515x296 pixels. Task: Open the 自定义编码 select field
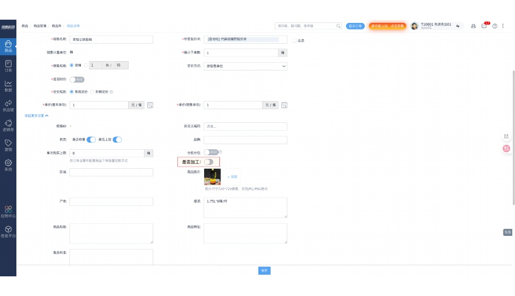[245, 126]
